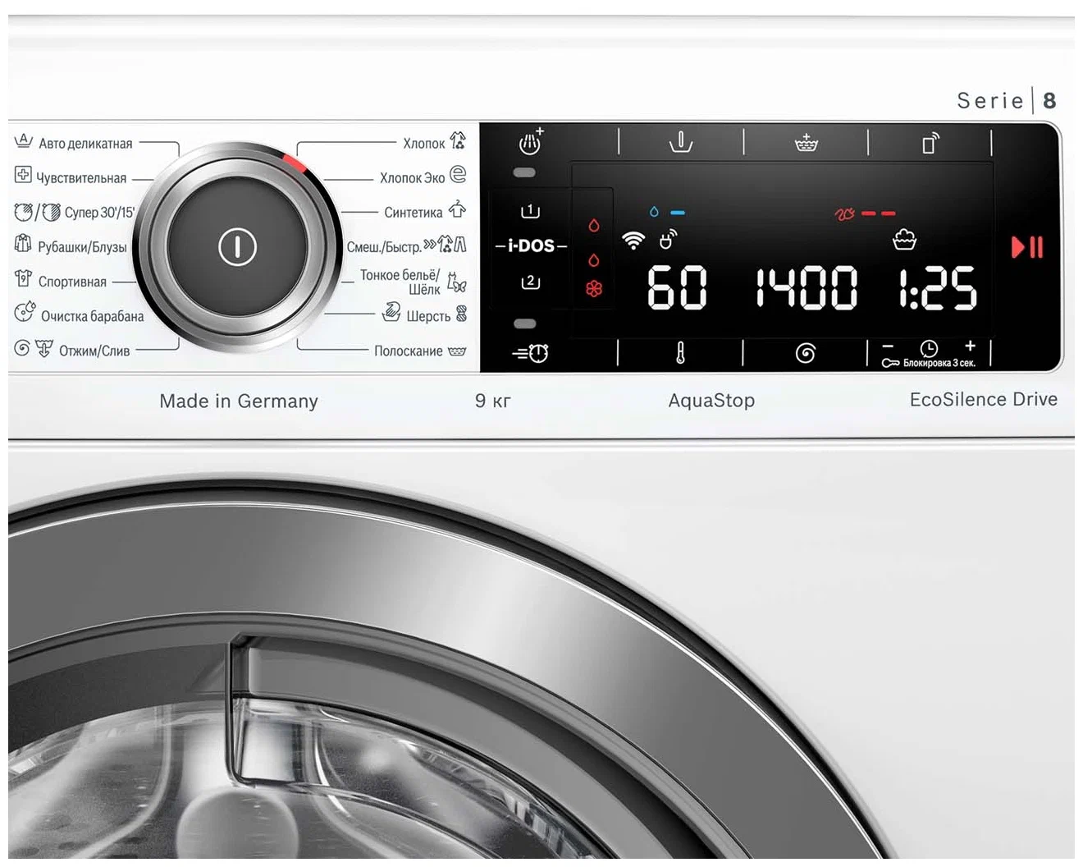Decrease finish-in time with minus
This screenshot has width=1083, height=867.
coord(888,346)
